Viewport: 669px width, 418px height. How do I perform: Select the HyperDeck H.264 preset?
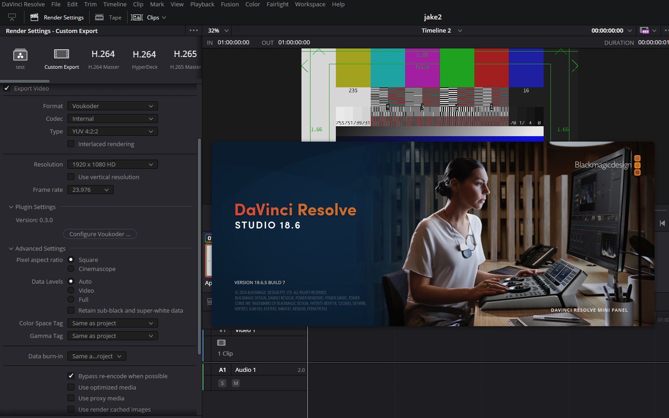(145, 59)
